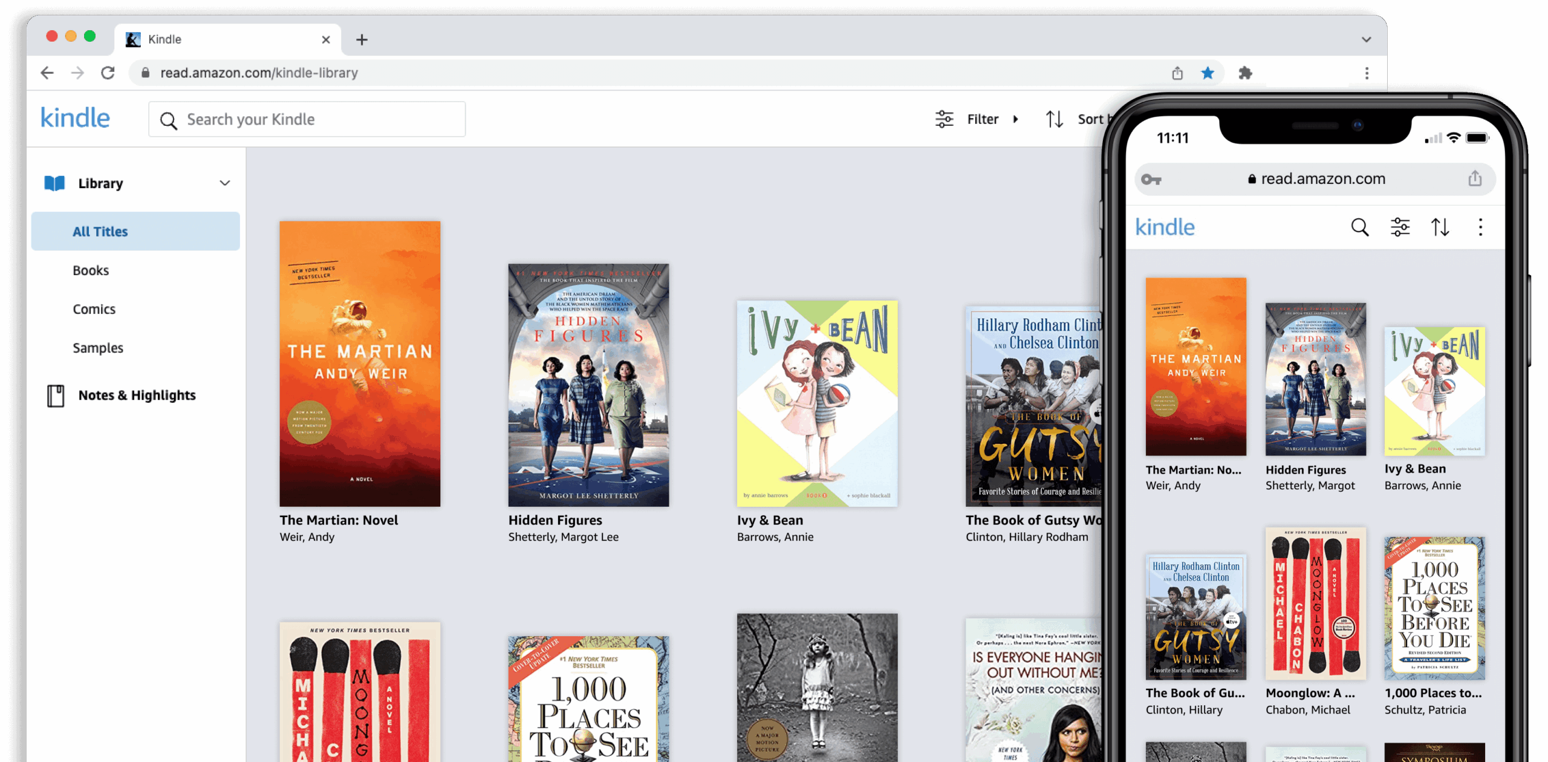Image resolution: width=1548 pixels, height=762 pixels.
Task: Select the Notes & Highlights icon
Action: (x=55, y=395)
